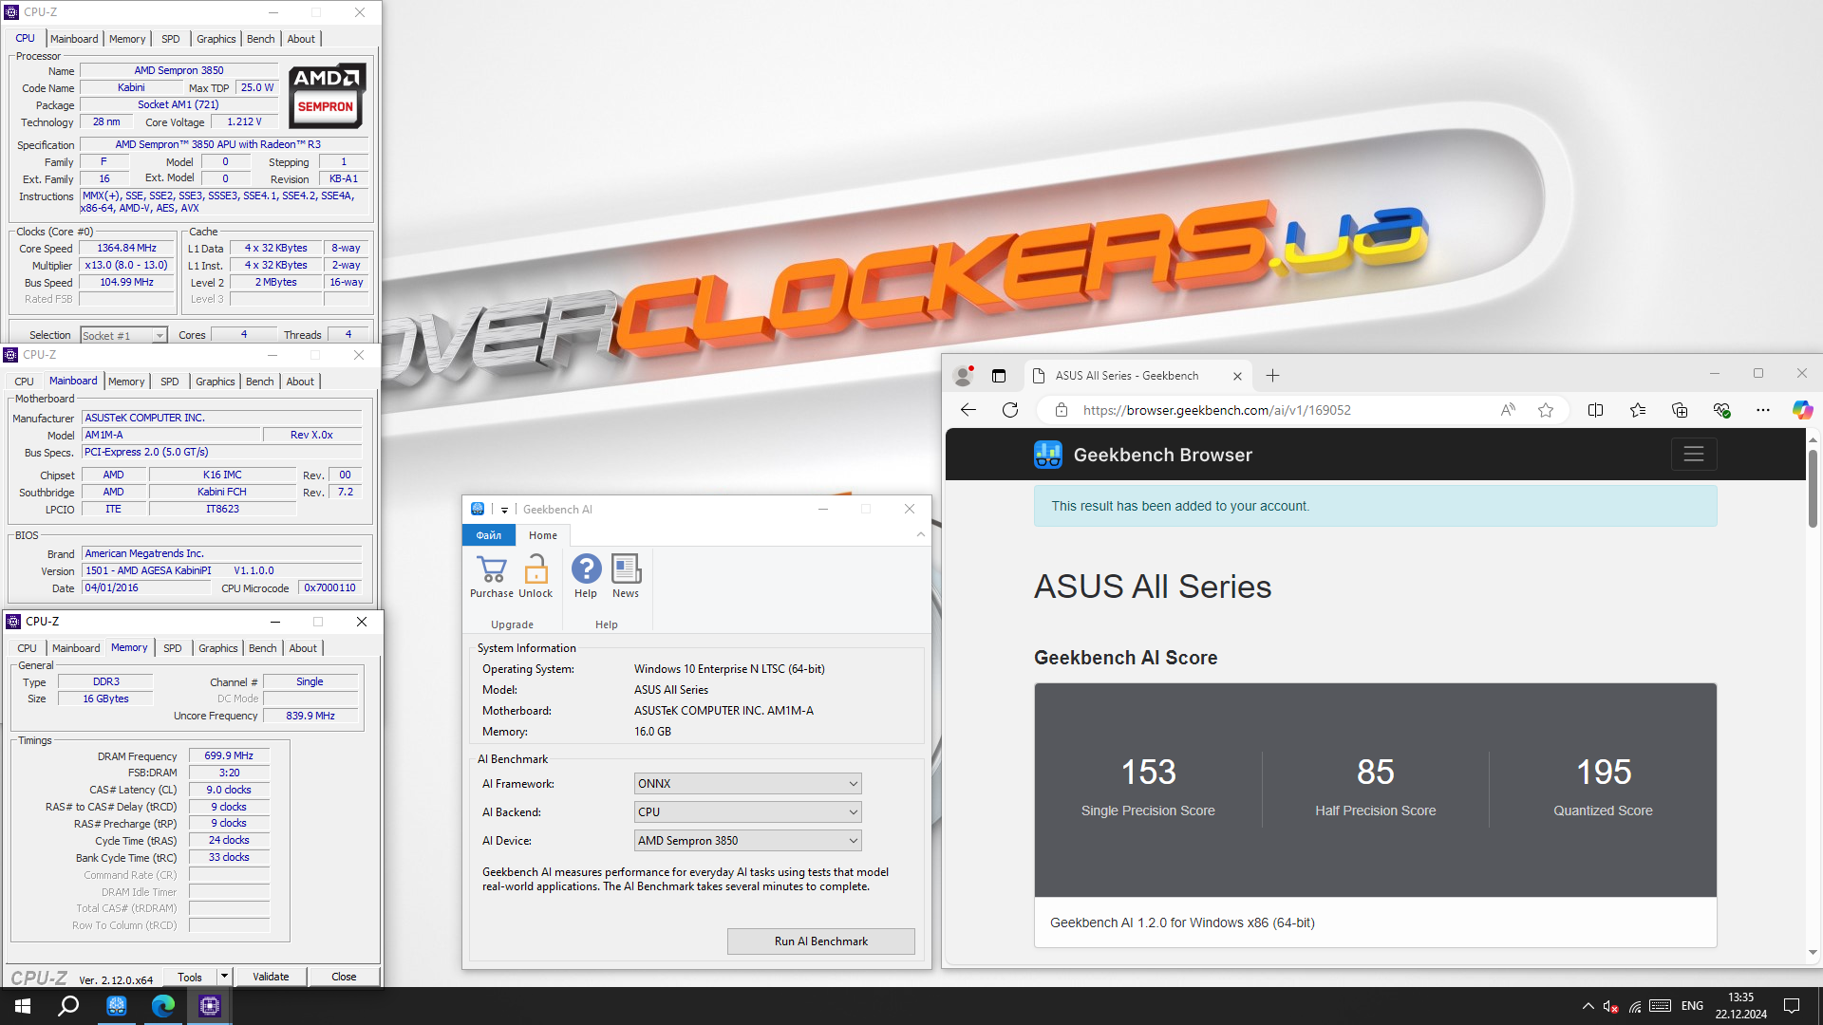Open the tab actions menu icon
1823x1025 pixels.
point(999,376)
